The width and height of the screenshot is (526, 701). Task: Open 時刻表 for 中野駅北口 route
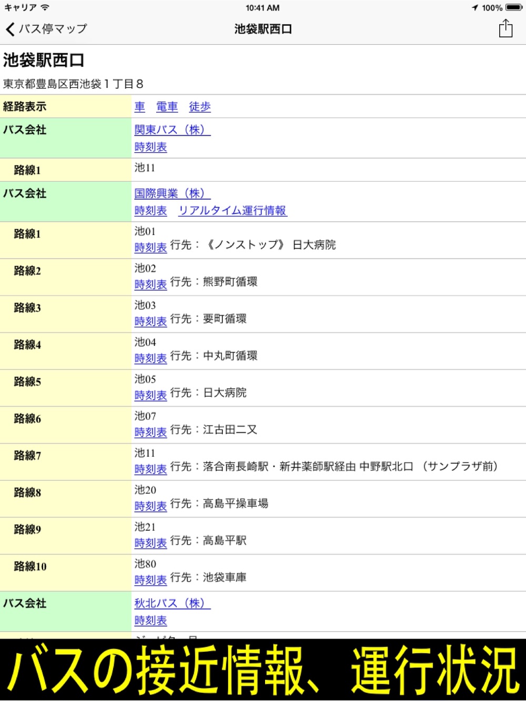tap(150, 469)
